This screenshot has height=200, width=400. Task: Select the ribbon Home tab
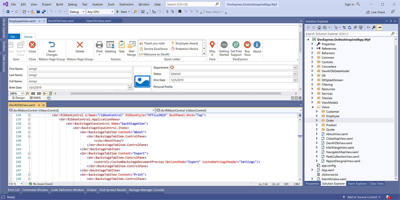(28, 37)
